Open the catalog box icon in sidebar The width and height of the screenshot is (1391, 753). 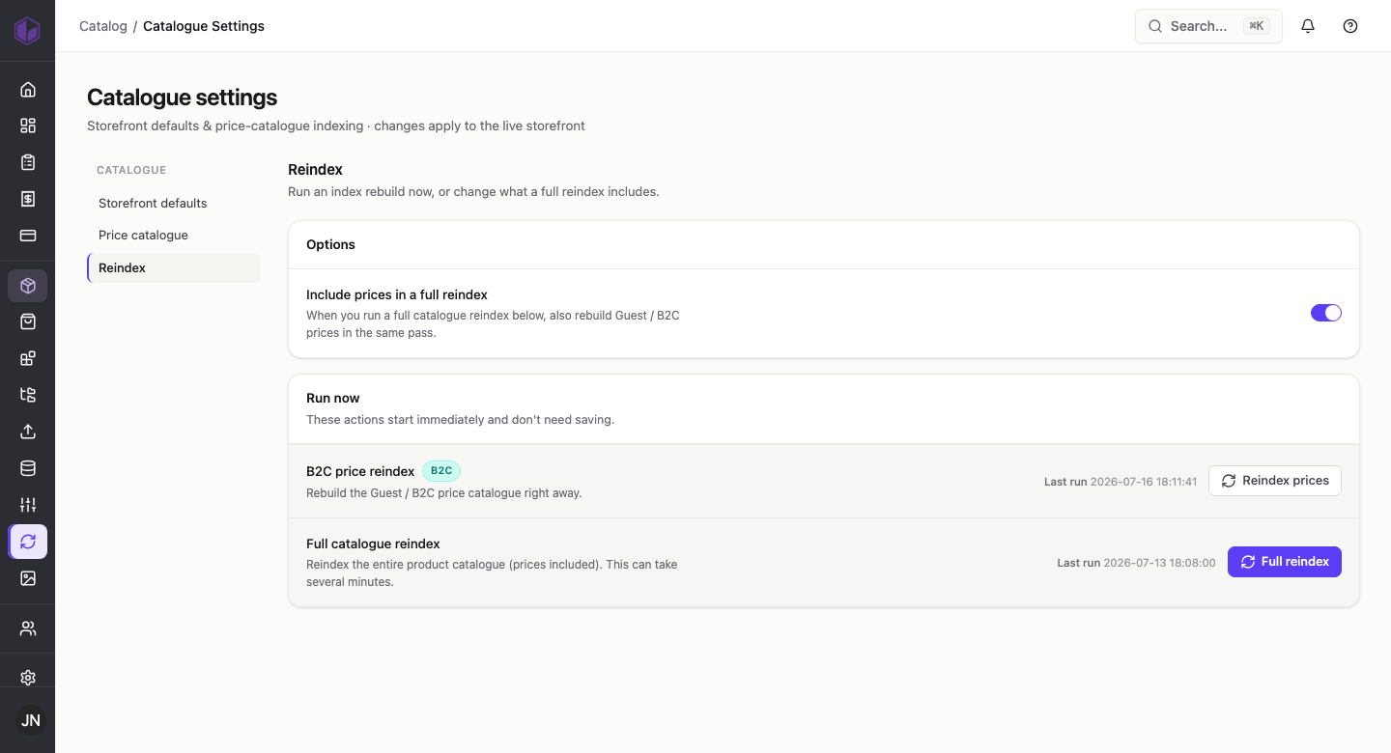(28, 286)
